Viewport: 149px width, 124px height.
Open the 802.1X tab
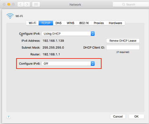click(x=84, y=23)
